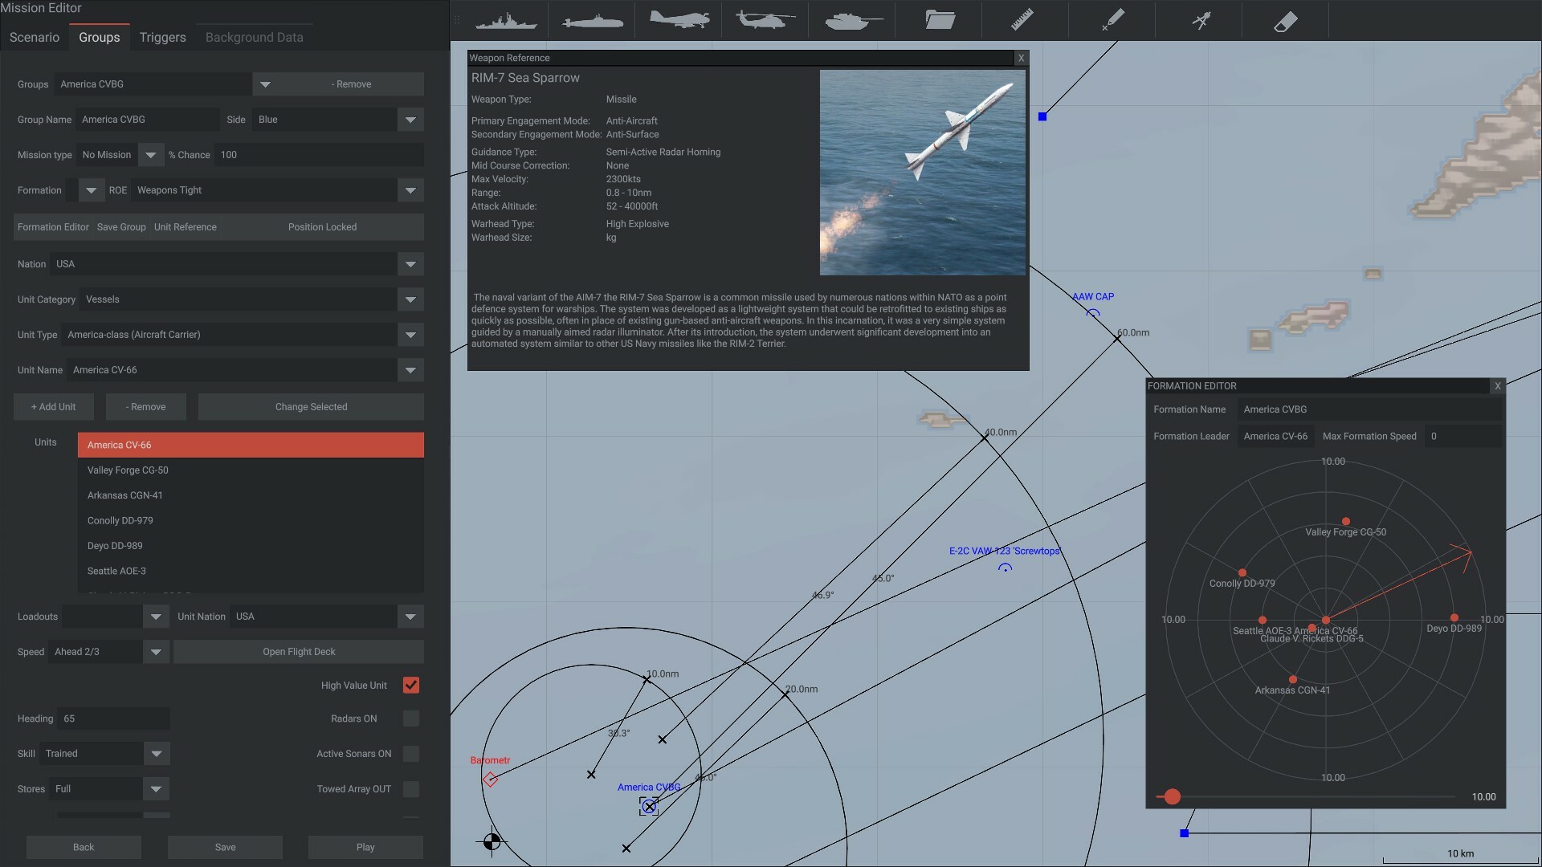
Task: Switch to the Background Data tab
Action: tap(254, 37)
